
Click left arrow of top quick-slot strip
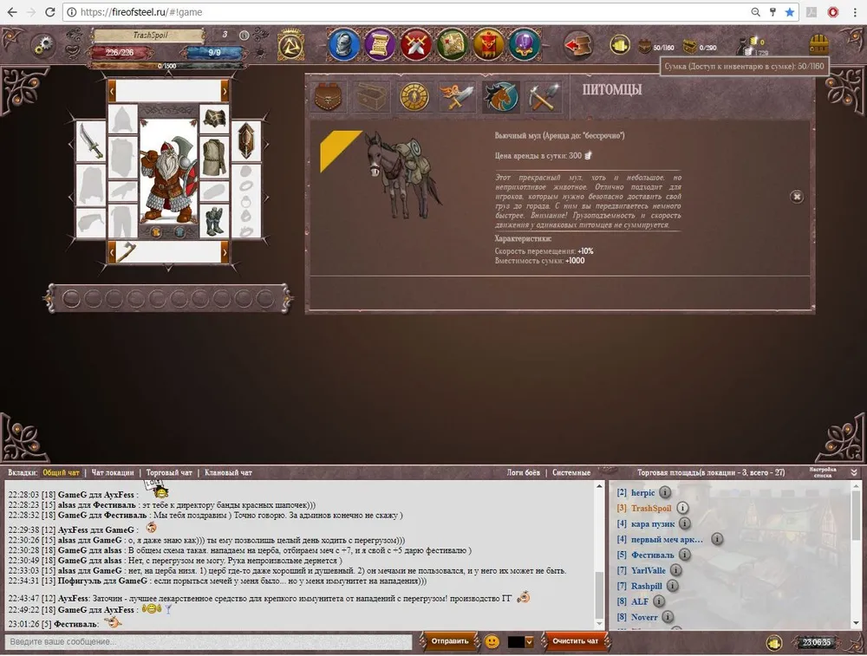[x=112, y=91]
